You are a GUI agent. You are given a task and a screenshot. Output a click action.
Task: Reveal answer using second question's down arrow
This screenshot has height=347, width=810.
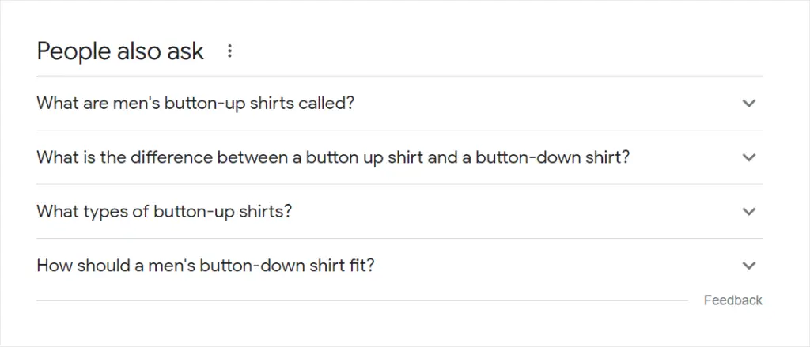coord(750,157)
